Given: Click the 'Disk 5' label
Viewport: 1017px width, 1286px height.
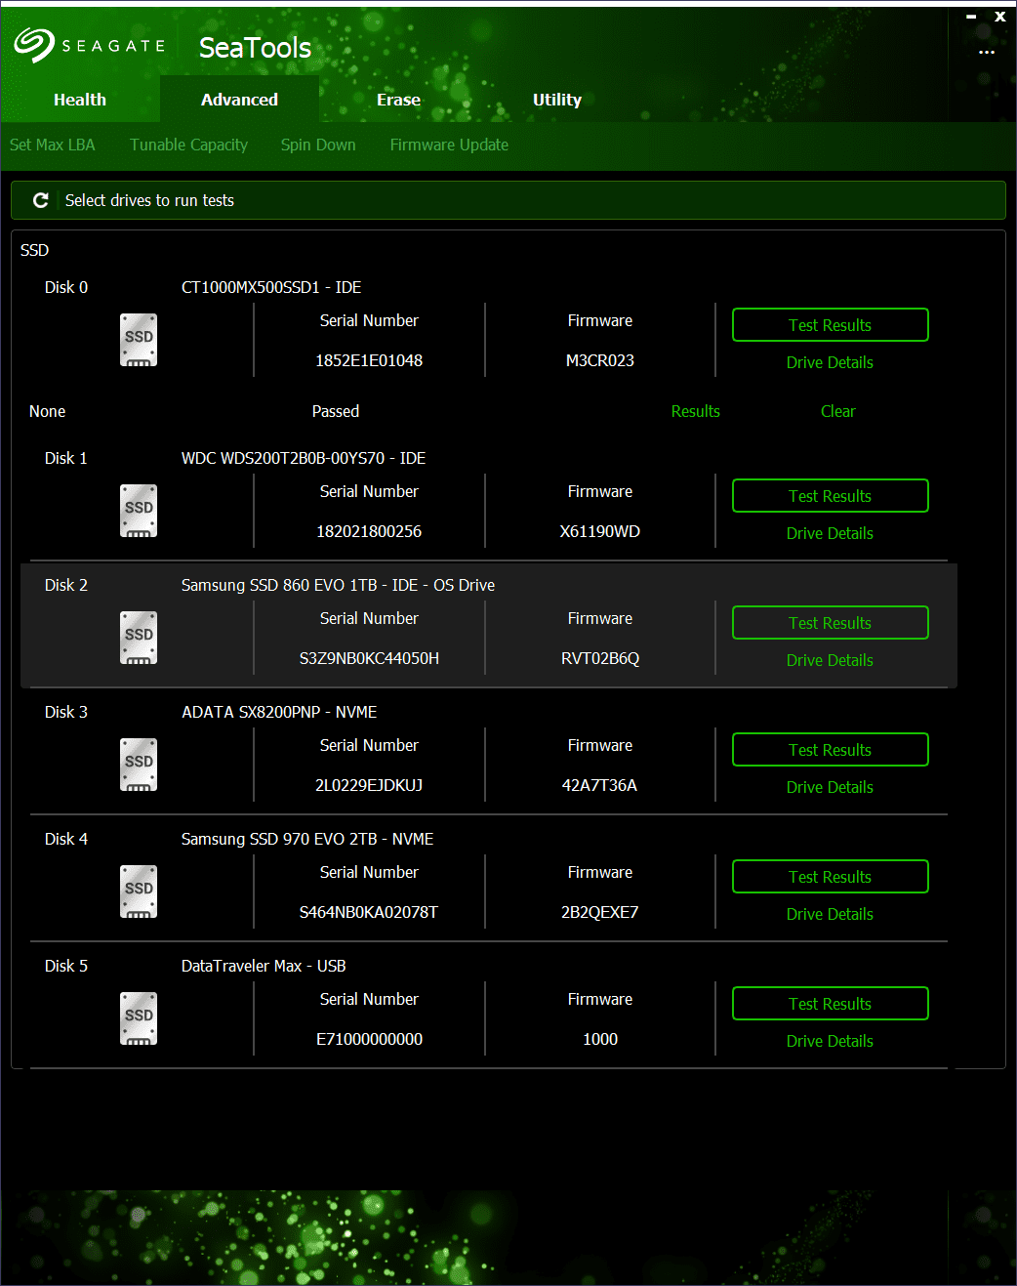Looking at the screenshot, I should click(66, 966).
